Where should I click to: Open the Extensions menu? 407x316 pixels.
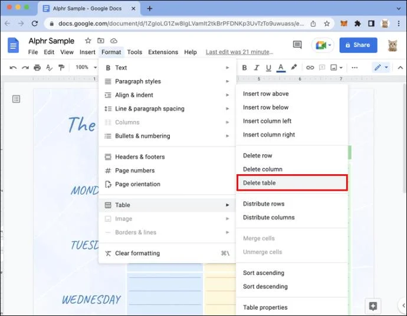tap(163, 52)
